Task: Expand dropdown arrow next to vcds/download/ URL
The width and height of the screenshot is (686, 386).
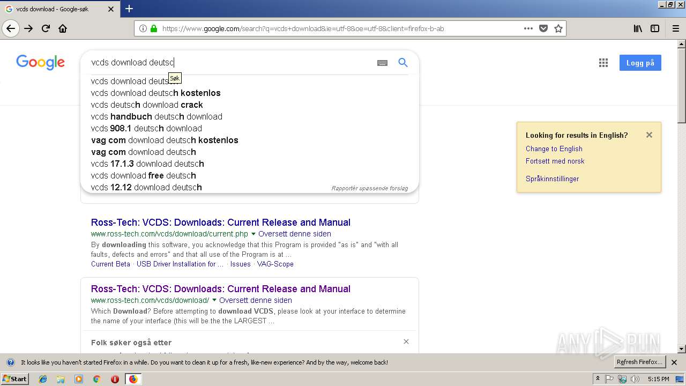Action: point(214,301)
